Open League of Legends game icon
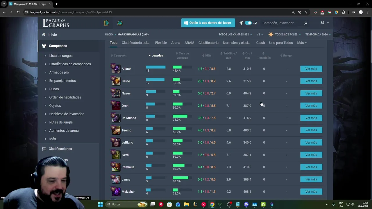This screenshot has height=209, width=372. [106, 23]
